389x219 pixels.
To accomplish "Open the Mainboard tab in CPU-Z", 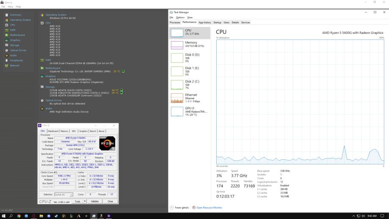I will (x=53, y=131).
